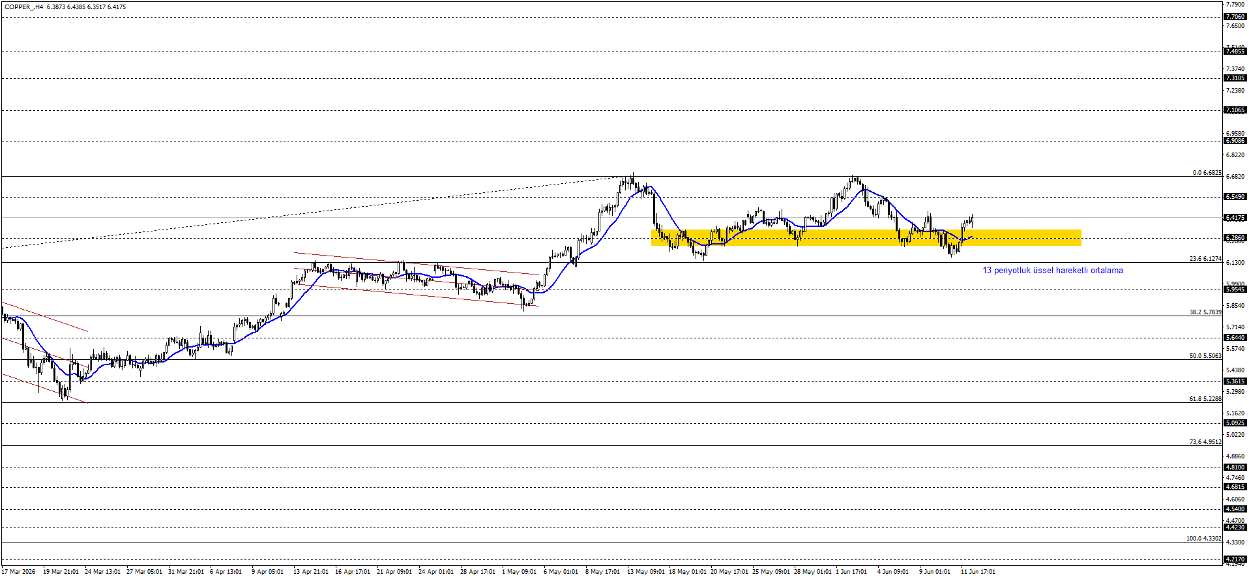Viewport: 1249px width, 579px height.
Task: Click the Fibonacci label '61.8 5.2288'
Action: point(1205,399)
